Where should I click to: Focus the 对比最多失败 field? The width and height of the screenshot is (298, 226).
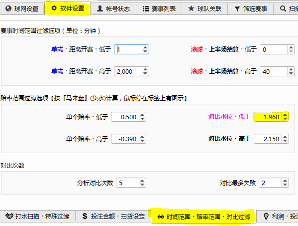click(271, 183)
